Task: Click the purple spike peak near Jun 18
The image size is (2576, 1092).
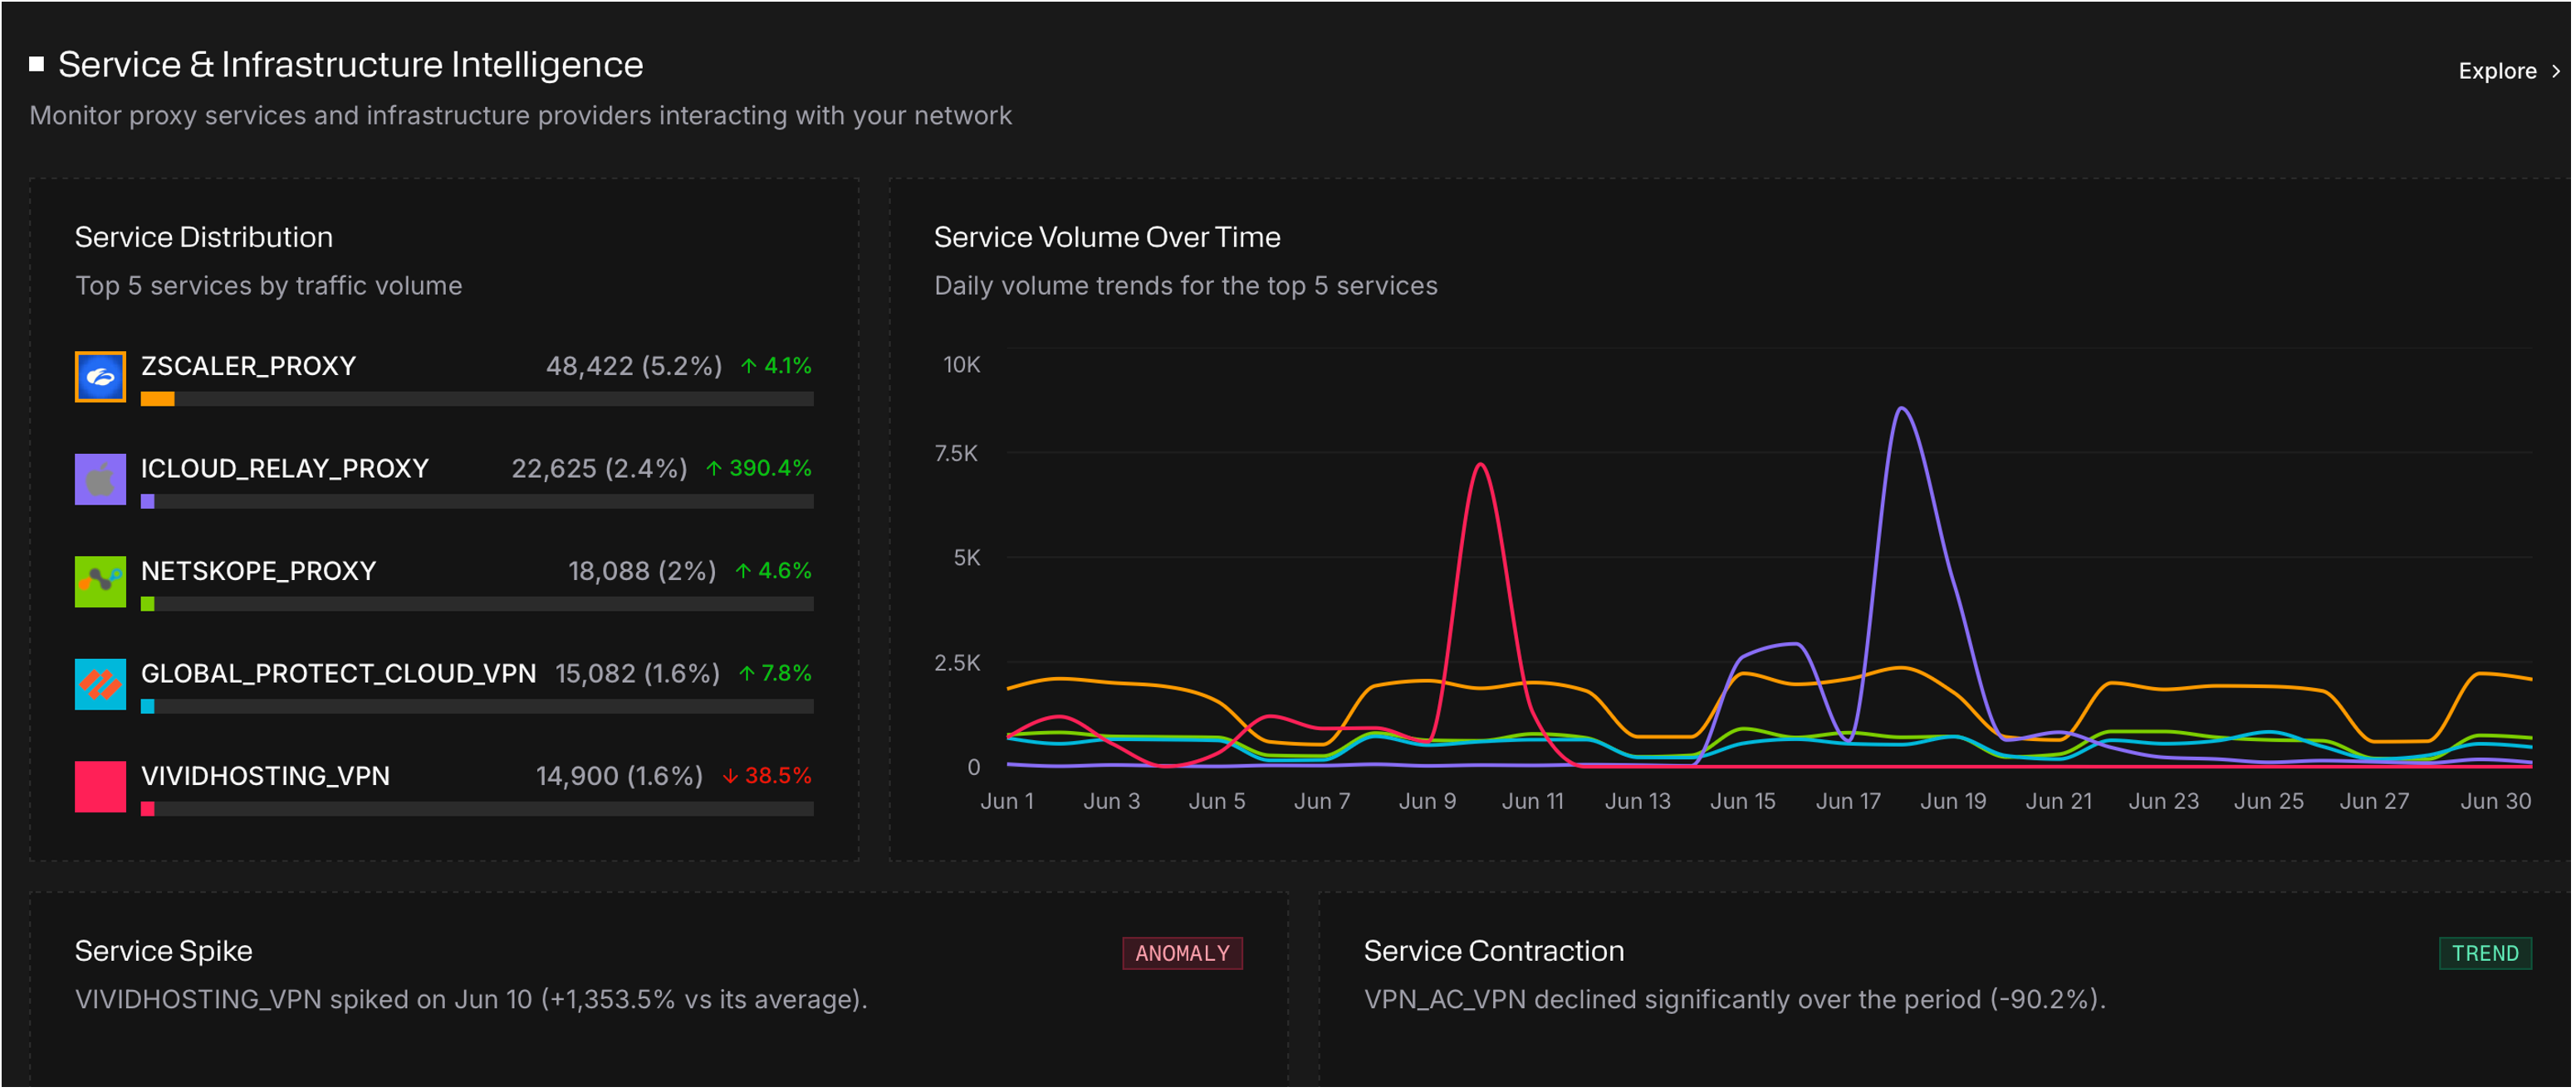Action: 1901,408
